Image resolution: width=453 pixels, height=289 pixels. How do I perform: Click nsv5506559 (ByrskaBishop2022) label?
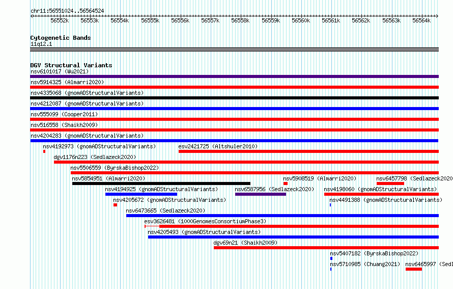(x=115, y=168)
